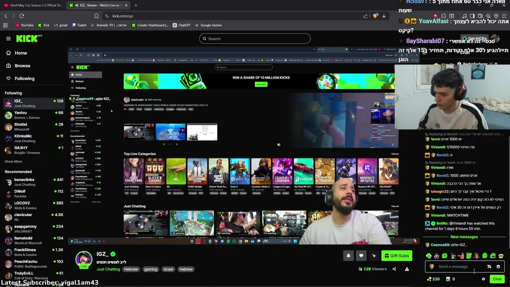Open Shotist Minecraft channel

[34, 127]
